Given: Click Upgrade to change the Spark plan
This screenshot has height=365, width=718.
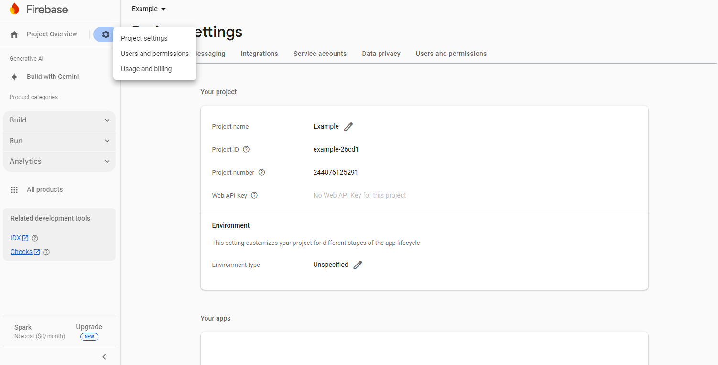Looking at the screenshot, I should click(x=89, y=327).
